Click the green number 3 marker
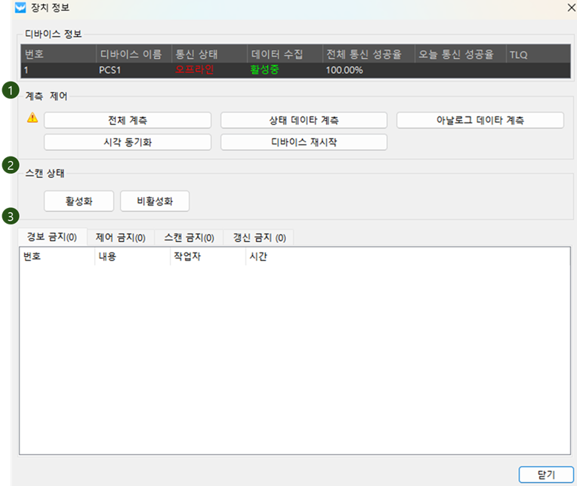The height and width of the screenshot is (486, 577). 10,218
